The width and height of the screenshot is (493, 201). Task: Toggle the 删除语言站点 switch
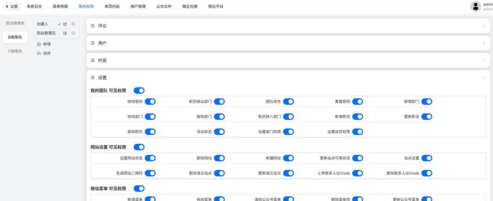click(219, 173)
